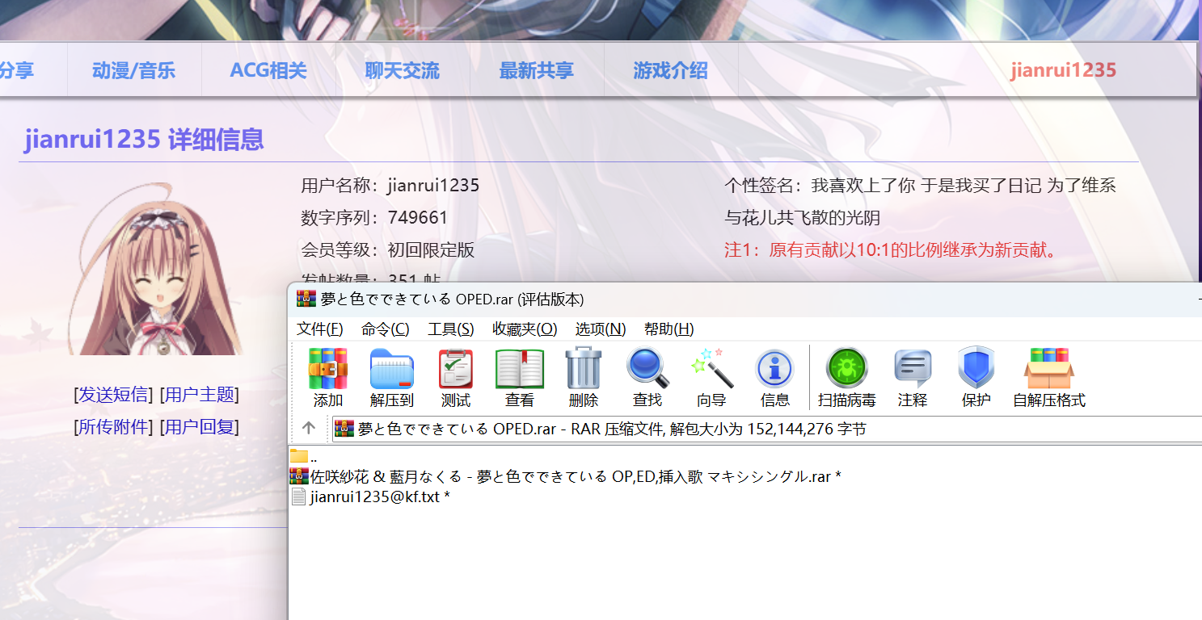Click the Protect (保护) shield icon

(x=976, y=370)
